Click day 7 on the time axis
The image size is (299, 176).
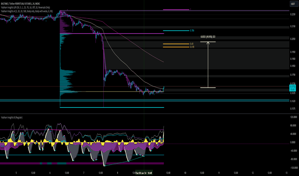click(84, 173)
